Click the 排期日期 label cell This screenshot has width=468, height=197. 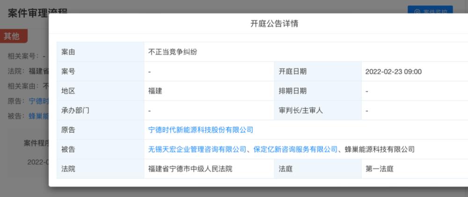tap(318, 91)
